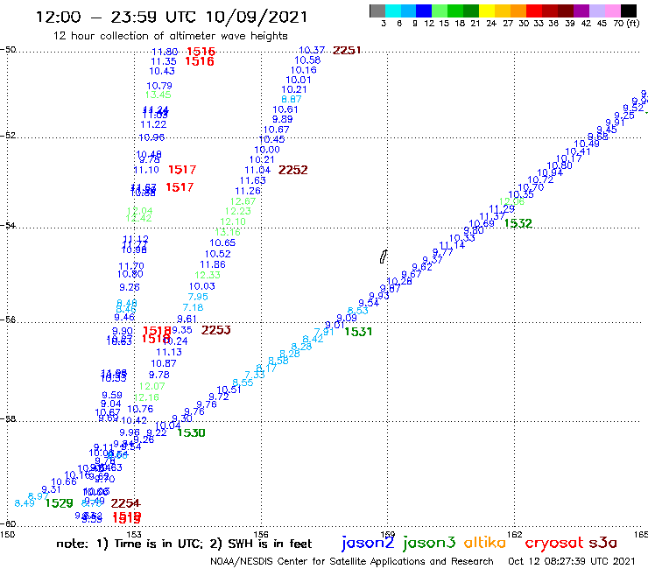648x569 pixels.
Task: Click the green 'jason3' satellite legend label
Action: pos(429,543)
